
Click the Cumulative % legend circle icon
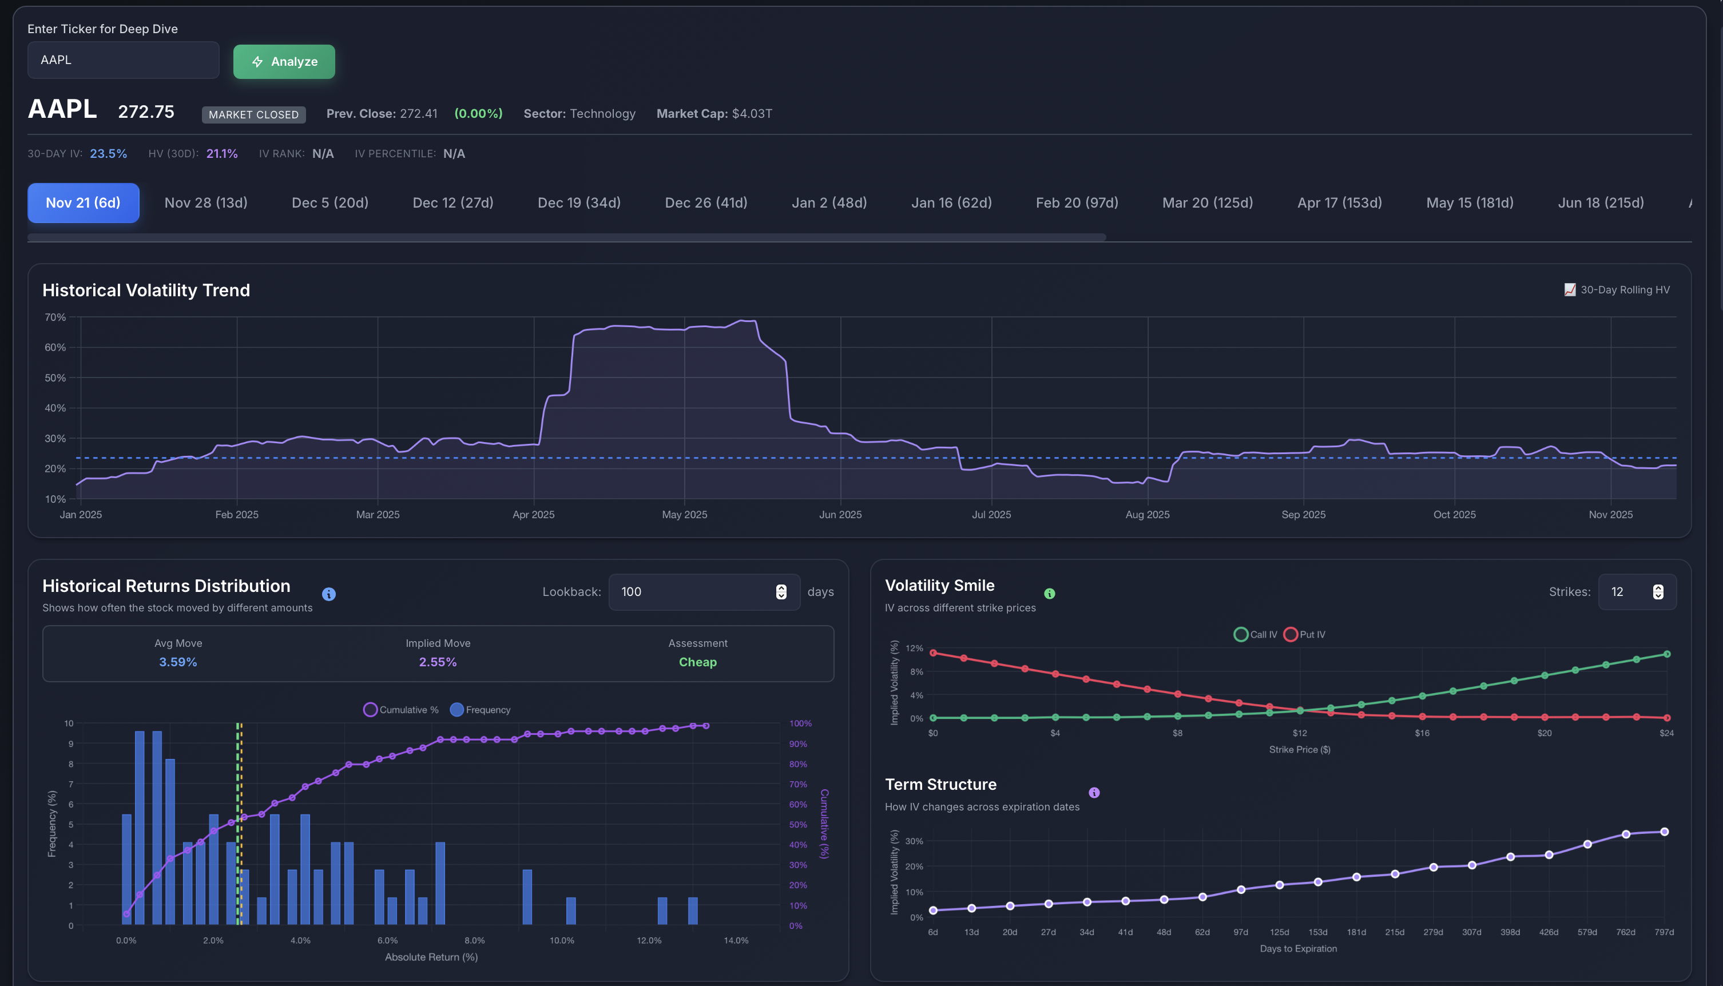click(371, 709)
